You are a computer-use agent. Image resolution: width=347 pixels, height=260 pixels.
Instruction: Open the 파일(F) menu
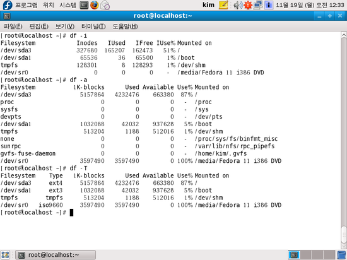click(13, 27)
